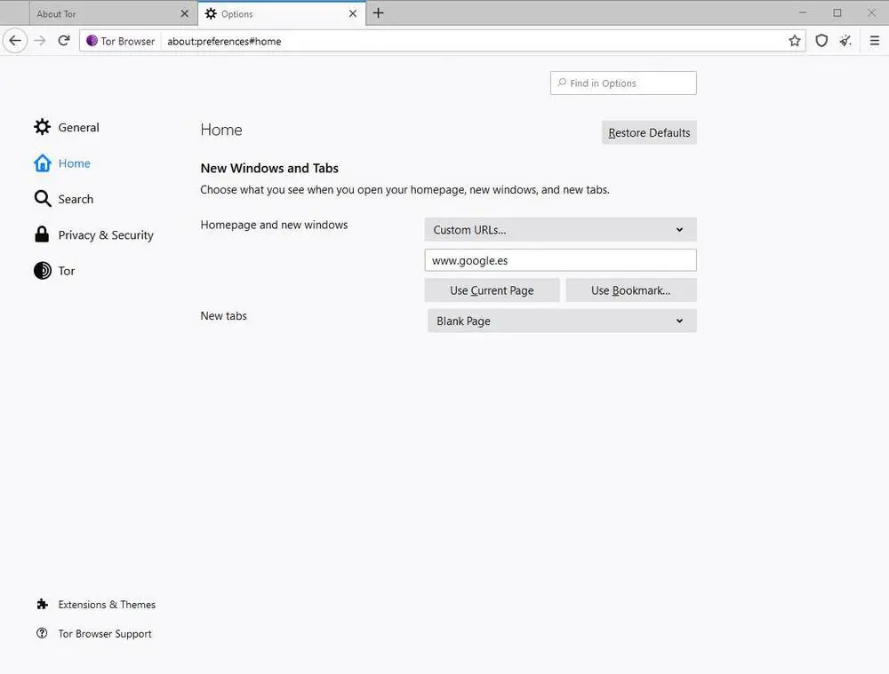Viewport: 889px width, 674px height.
Task: Bookmark this page with the star icon
Action: [x=794, y=41]
